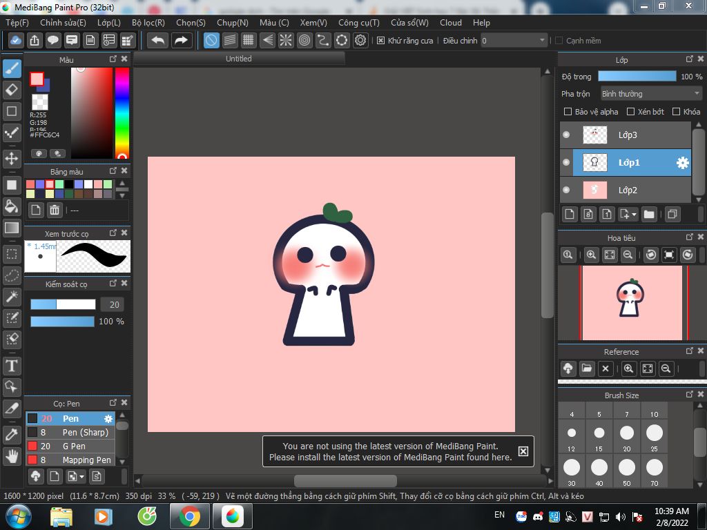Tick the Xén bớt clipping checkbox
Viewport: 707px width, 530px height.
(x=631, y=111)
